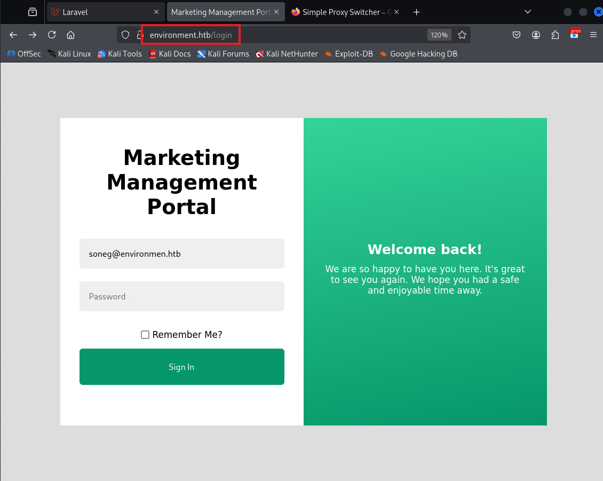The width and height of the screenshot is (603, 481).
Task: Click the Password input field
Action: point(181,296)
